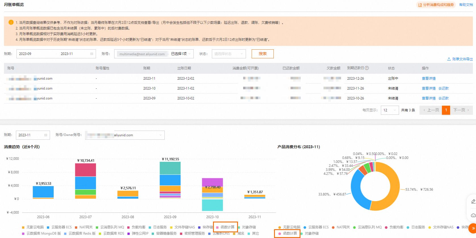476x238 pixels.
Task: Expand the 账号/Owner账号 dropdown
Action: click(125, 135)
